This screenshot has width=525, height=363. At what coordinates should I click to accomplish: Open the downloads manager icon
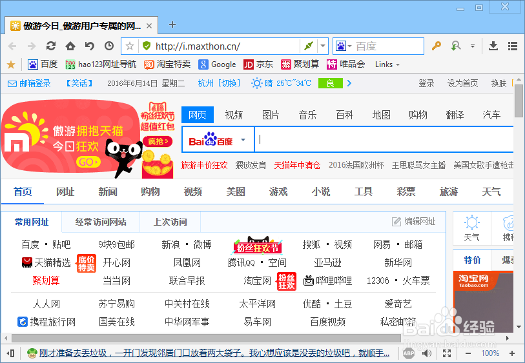point(493,46)
